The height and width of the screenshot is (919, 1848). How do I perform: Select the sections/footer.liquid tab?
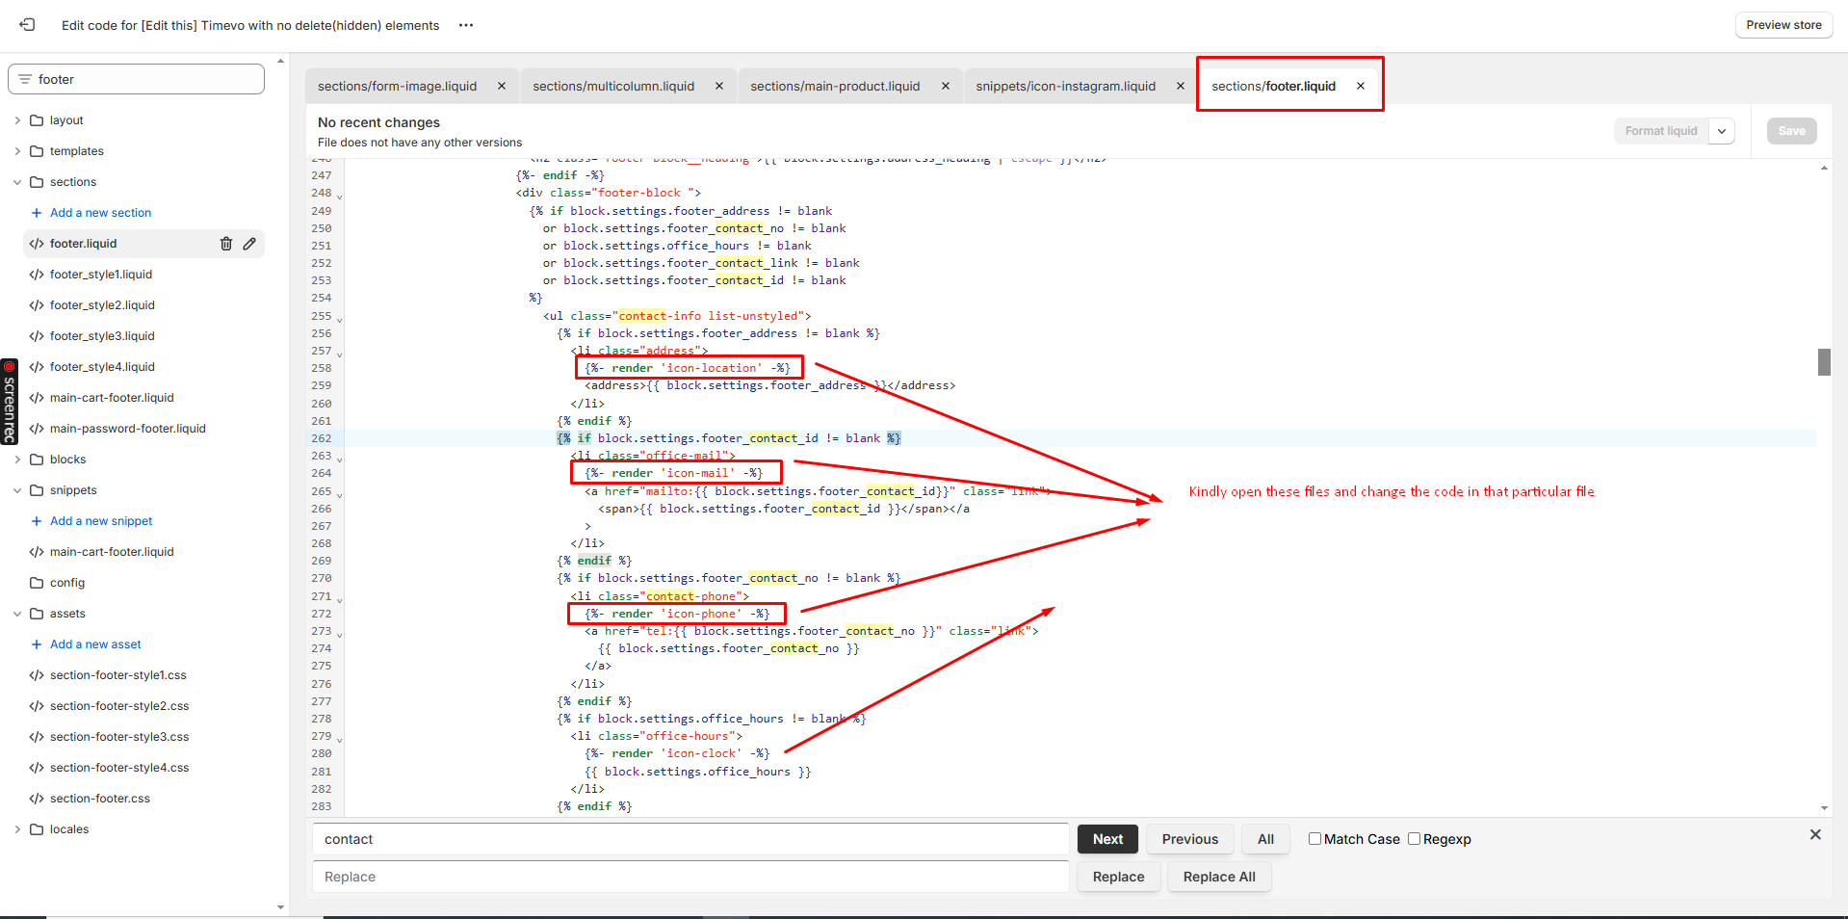1273,86
